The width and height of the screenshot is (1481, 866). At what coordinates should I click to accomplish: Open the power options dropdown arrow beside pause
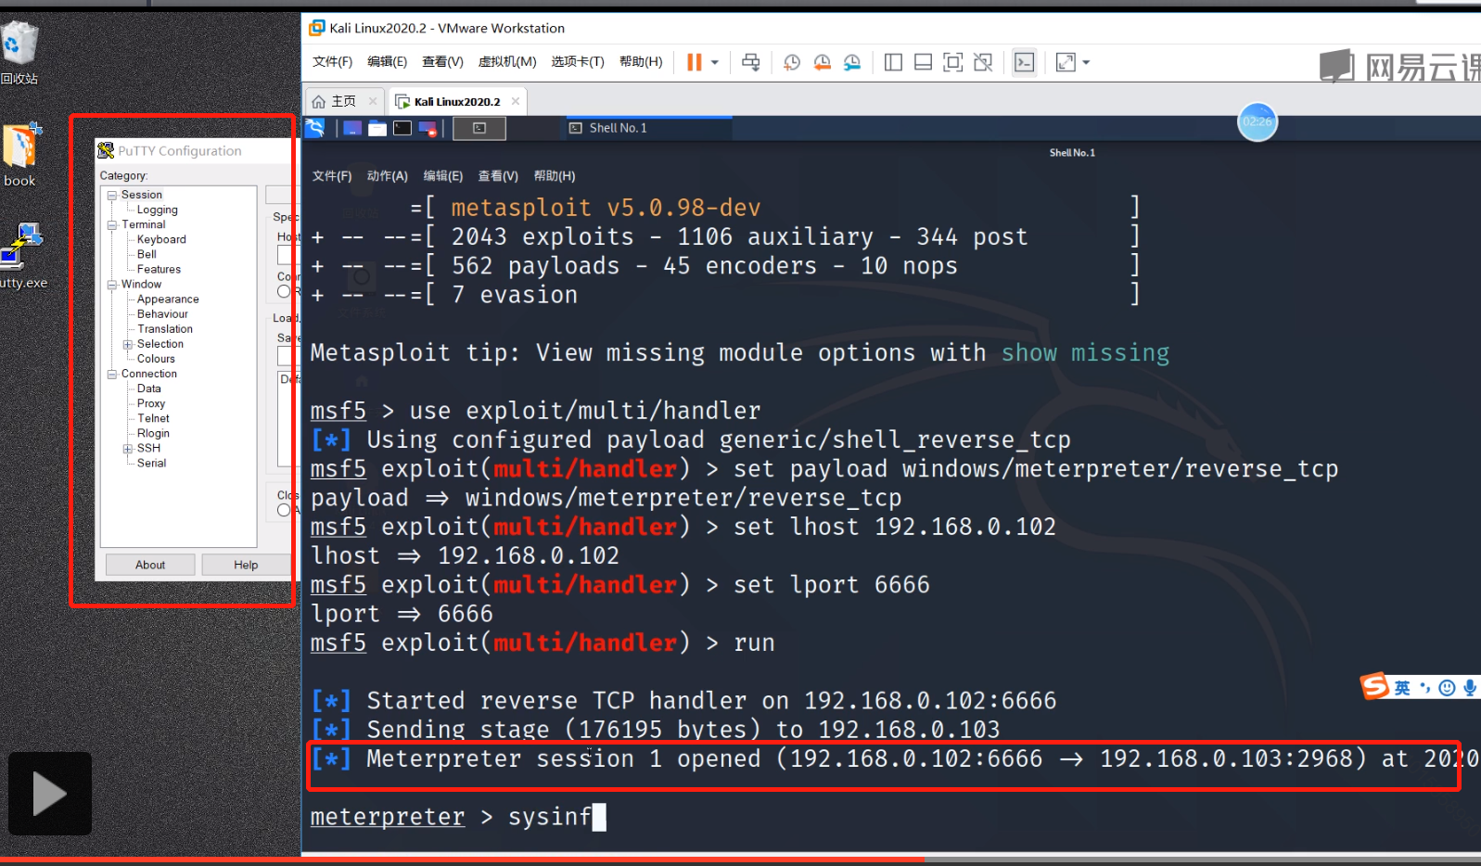715,62
